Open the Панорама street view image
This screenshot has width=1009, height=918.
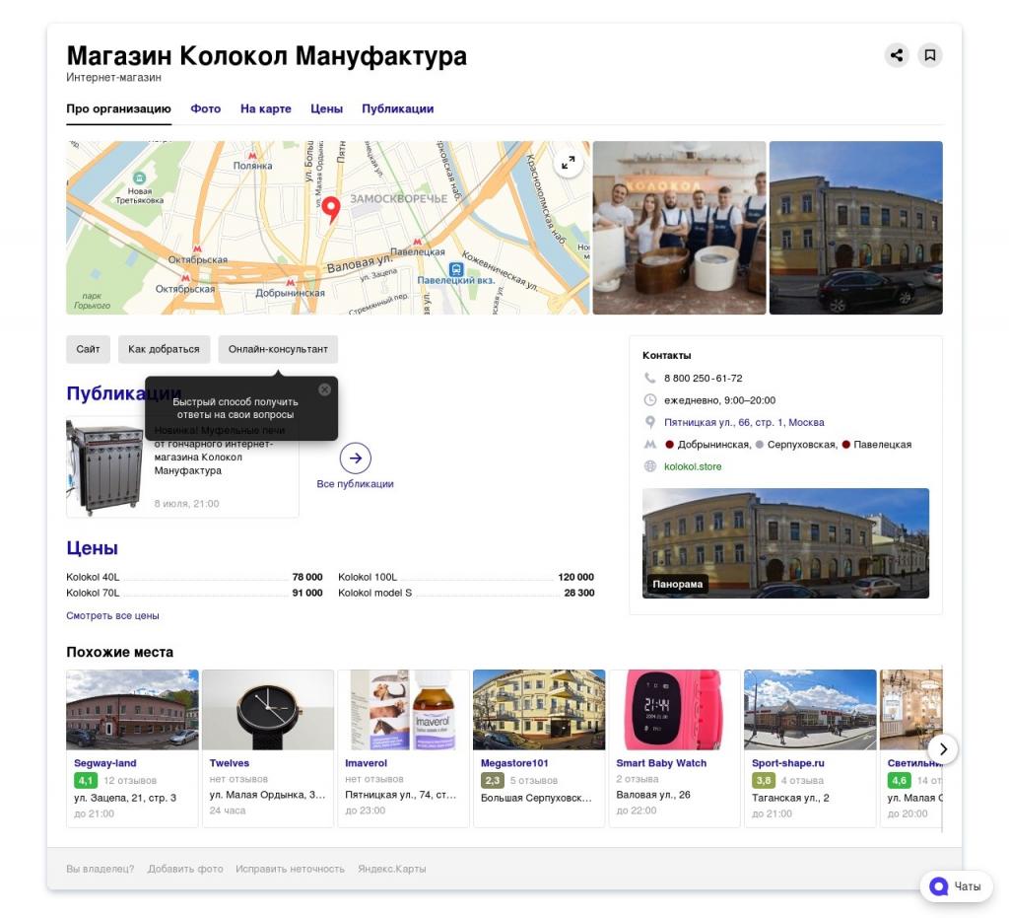pyautogui.click(x=785, y=543)
